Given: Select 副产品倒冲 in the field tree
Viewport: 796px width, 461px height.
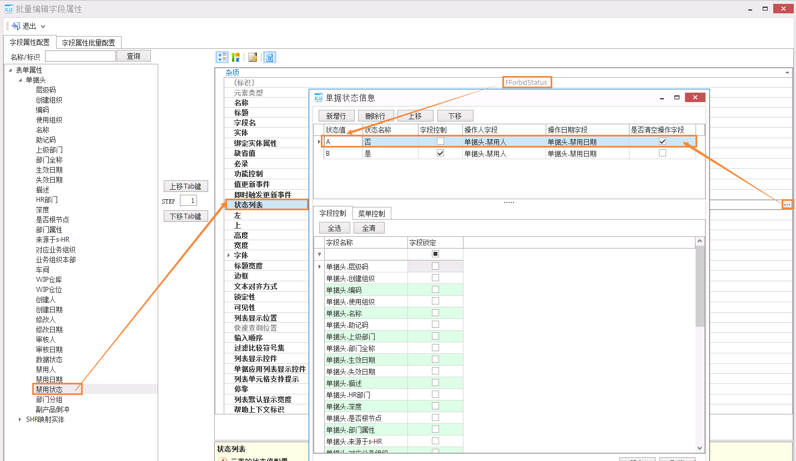Looking at the screenshot, I should pos(53,409).
